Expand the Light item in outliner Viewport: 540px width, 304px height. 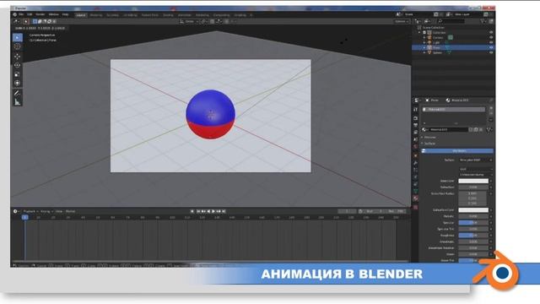coord(424,42)
